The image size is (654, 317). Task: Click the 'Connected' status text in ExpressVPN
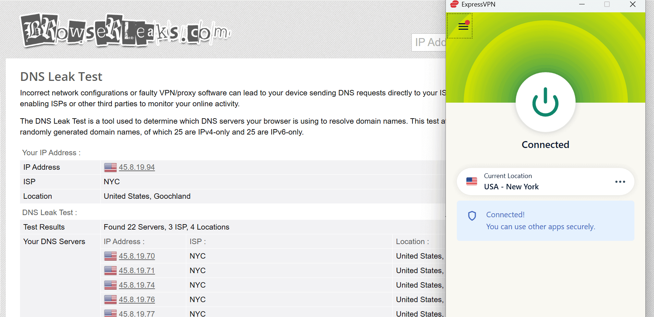pos(545,145)
